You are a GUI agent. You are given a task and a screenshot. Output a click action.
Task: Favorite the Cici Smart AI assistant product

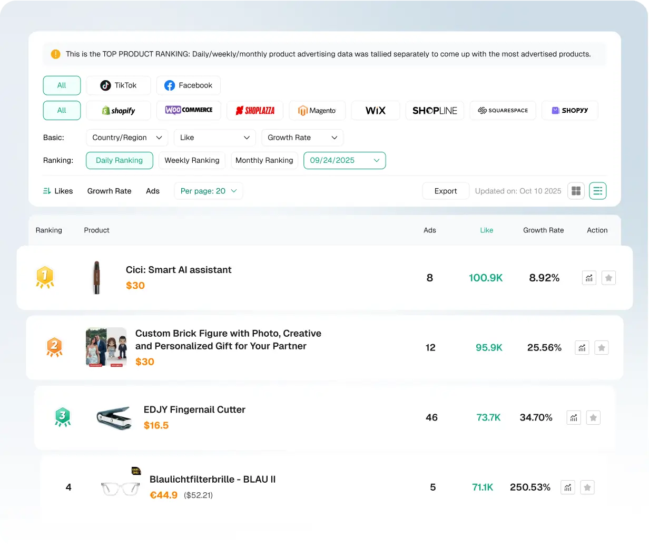(608, 278)
